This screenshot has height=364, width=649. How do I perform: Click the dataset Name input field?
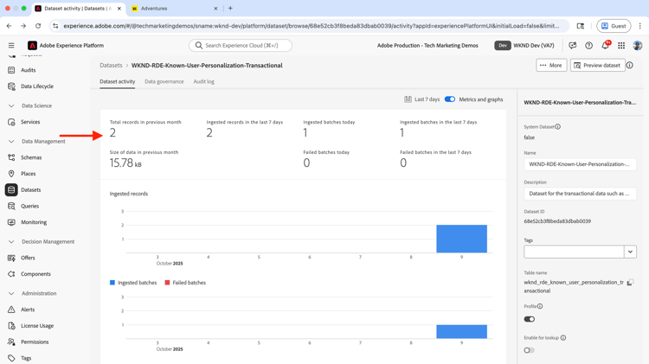point(580,164)
